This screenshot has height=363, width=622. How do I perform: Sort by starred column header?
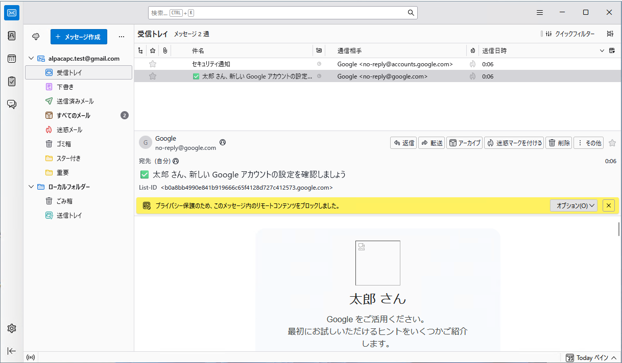[152, 51]
